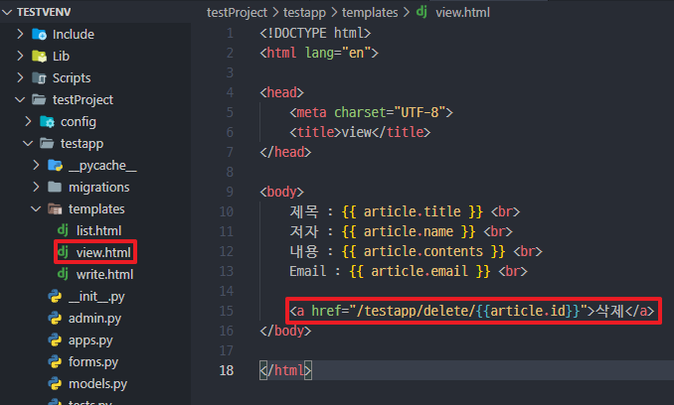Click the Scripts folder icon
This screenshot has height=405, width=674.
click(39, 78)
